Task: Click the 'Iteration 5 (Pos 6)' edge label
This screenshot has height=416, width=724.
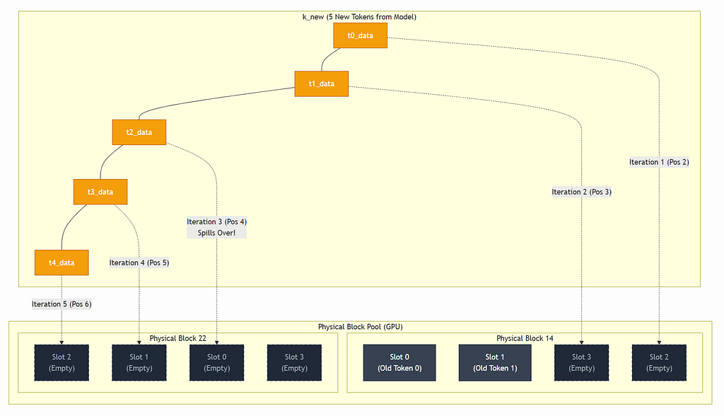Action: coord(62,304)
